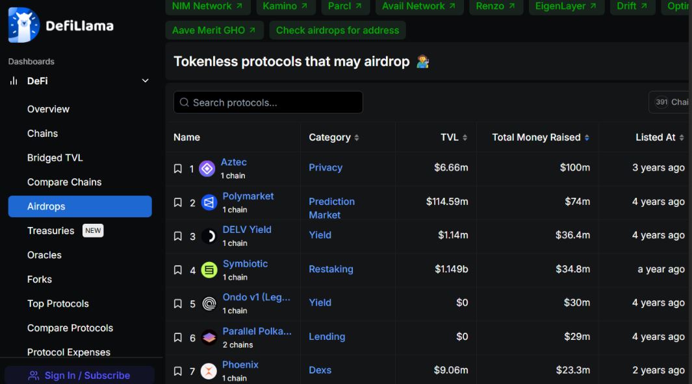The width and height of the screenshot is (692, 384).
Task: Open the Aave Merit GHO link
Action: (214, 30)
